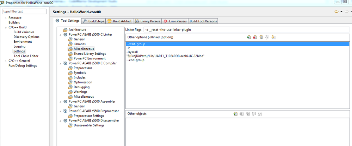Click the PowerPC AEABI e5500 C Compiler tool icon
The height and width of the screenshot is (146, 352).
65,63
